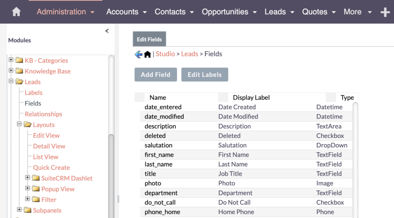Viewport: 394px width, 218px height.
Task: Open Labels under Leads
Action: click(x=33, y=93)
